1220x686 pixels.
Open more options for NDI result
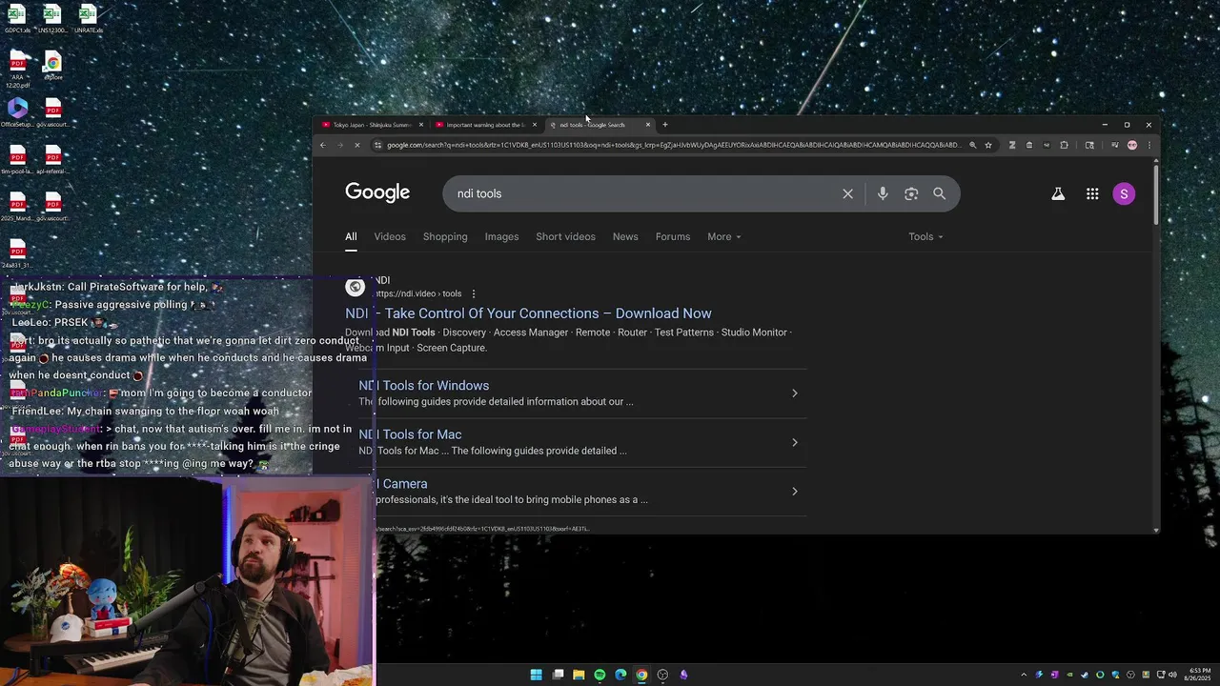pyautogui.click(x=474, y=293)
